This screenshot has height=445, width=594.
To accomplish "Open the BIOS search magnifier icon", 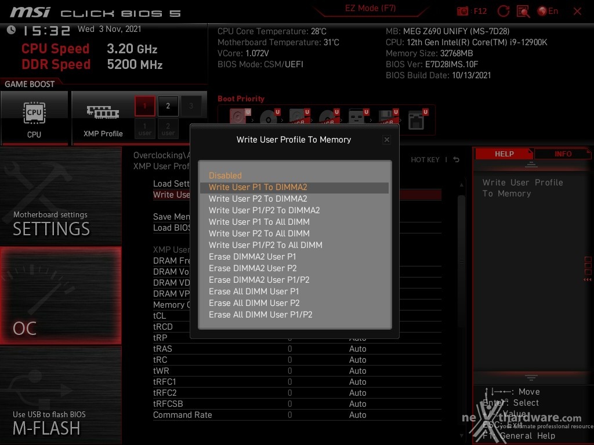I will [x=523, y=12].
